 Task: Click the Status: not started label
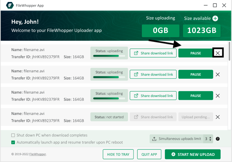pos(109,117)
